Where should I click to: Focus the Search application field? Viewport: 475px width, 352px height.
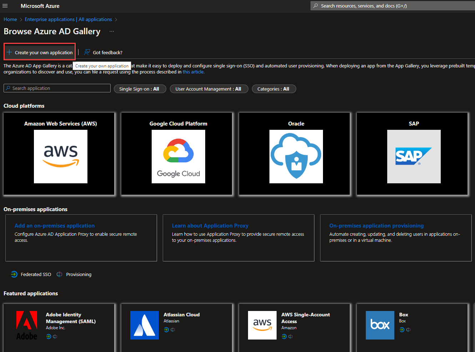click(x=57, y=88)
